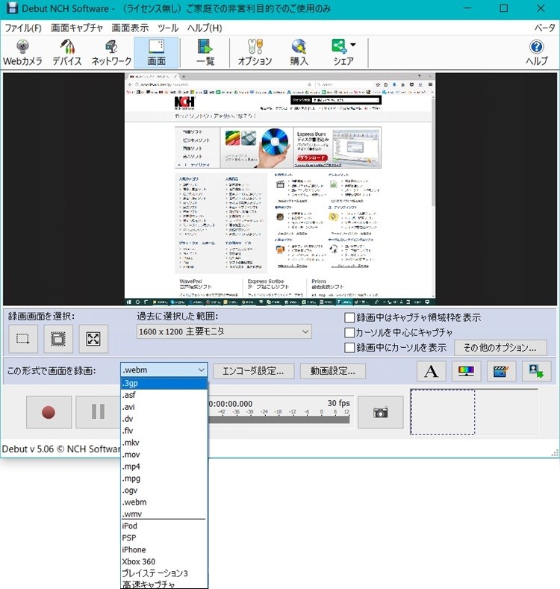Click the ベータ menu item
The image size is (560, 589).
[x=544, y=28]
